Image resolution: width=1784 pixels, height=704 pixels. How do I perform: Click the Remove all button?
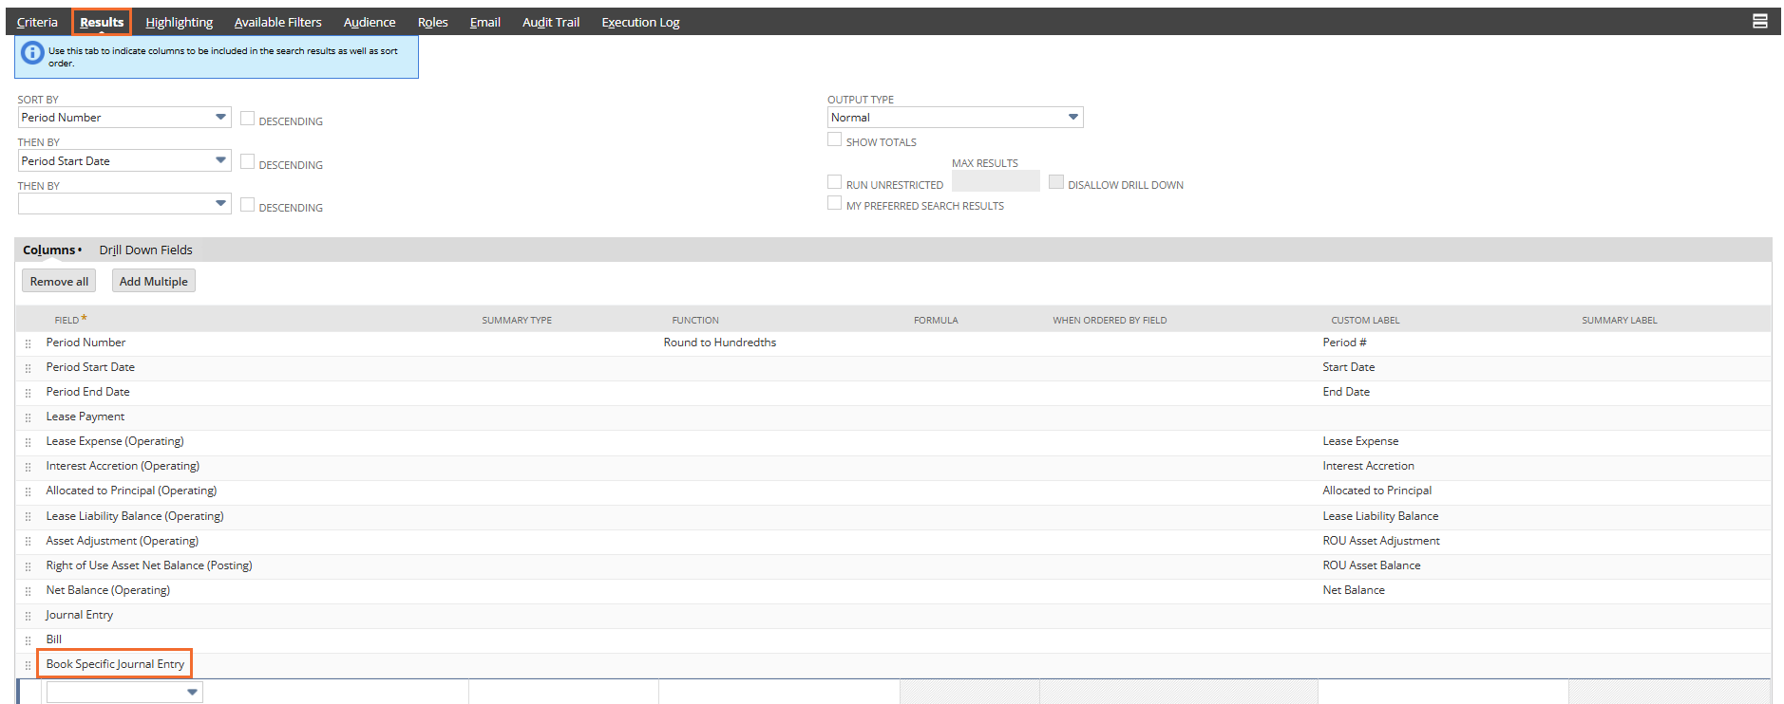tap(59, 281)
